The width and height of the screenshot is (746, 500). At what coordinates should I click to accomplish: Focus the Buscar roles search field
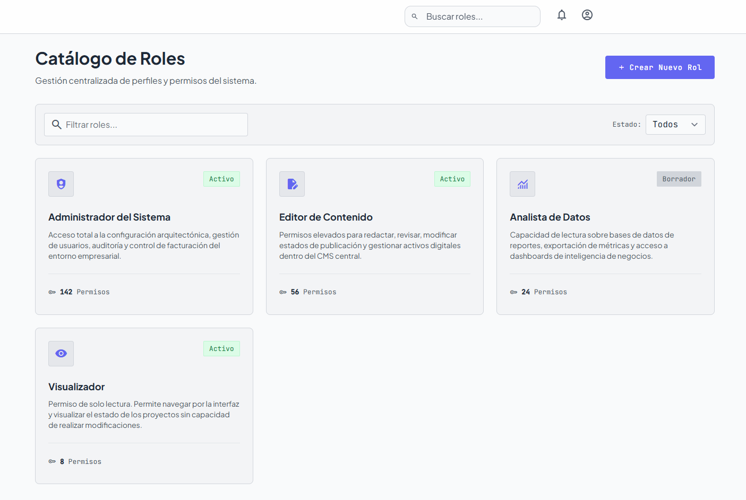473,16
